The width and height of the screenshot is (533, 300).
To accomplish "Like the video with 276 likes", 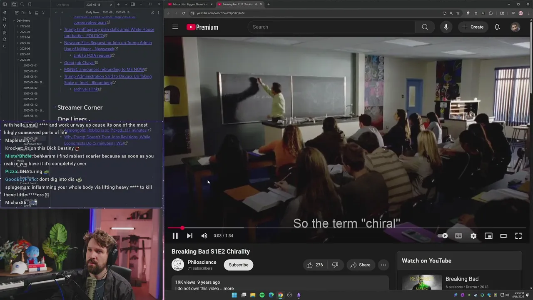I will [315, 265].
